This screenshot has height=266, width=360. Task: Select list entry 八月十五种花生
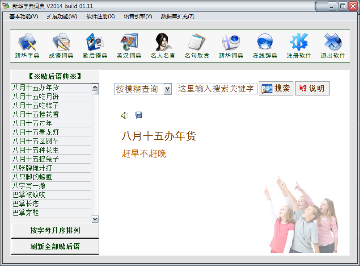point(51,150)
